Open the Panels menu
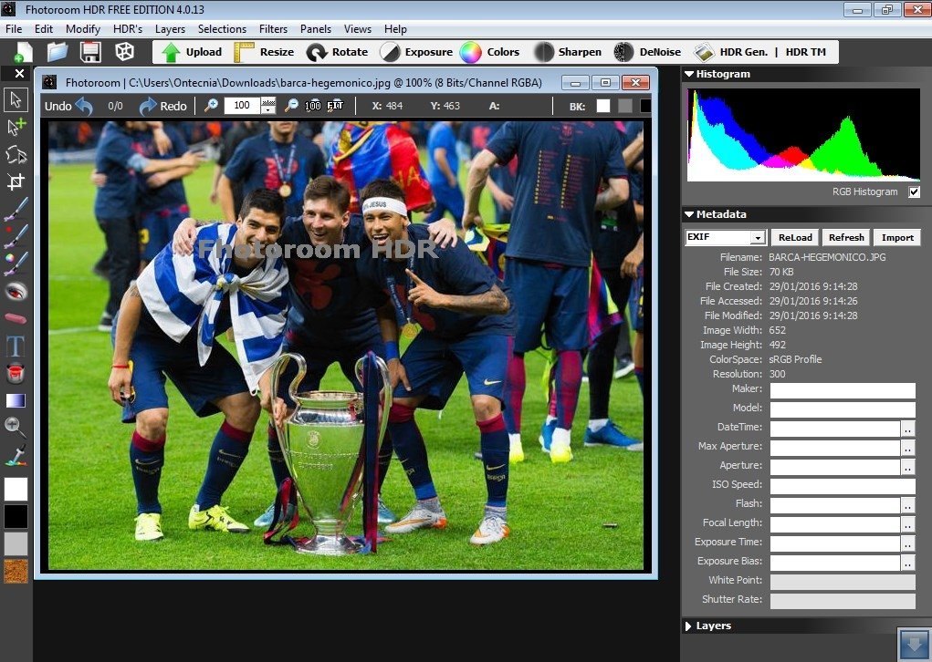Image resolution: width=932 pixels, height=662 pixels. coord(316,29)
